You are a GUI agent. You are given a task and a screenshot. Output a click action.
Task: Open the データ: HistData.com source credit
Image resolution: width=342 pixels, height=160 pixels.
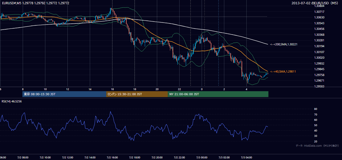pyautogui.click(x=317, y=146)
